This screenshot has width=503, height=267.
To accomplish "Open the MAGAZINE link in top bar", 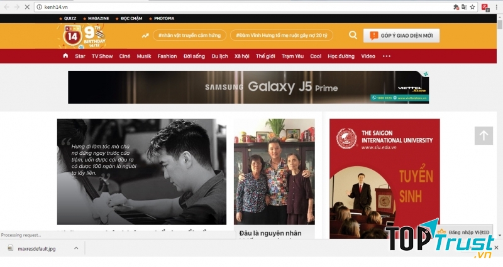I will 97,18.
